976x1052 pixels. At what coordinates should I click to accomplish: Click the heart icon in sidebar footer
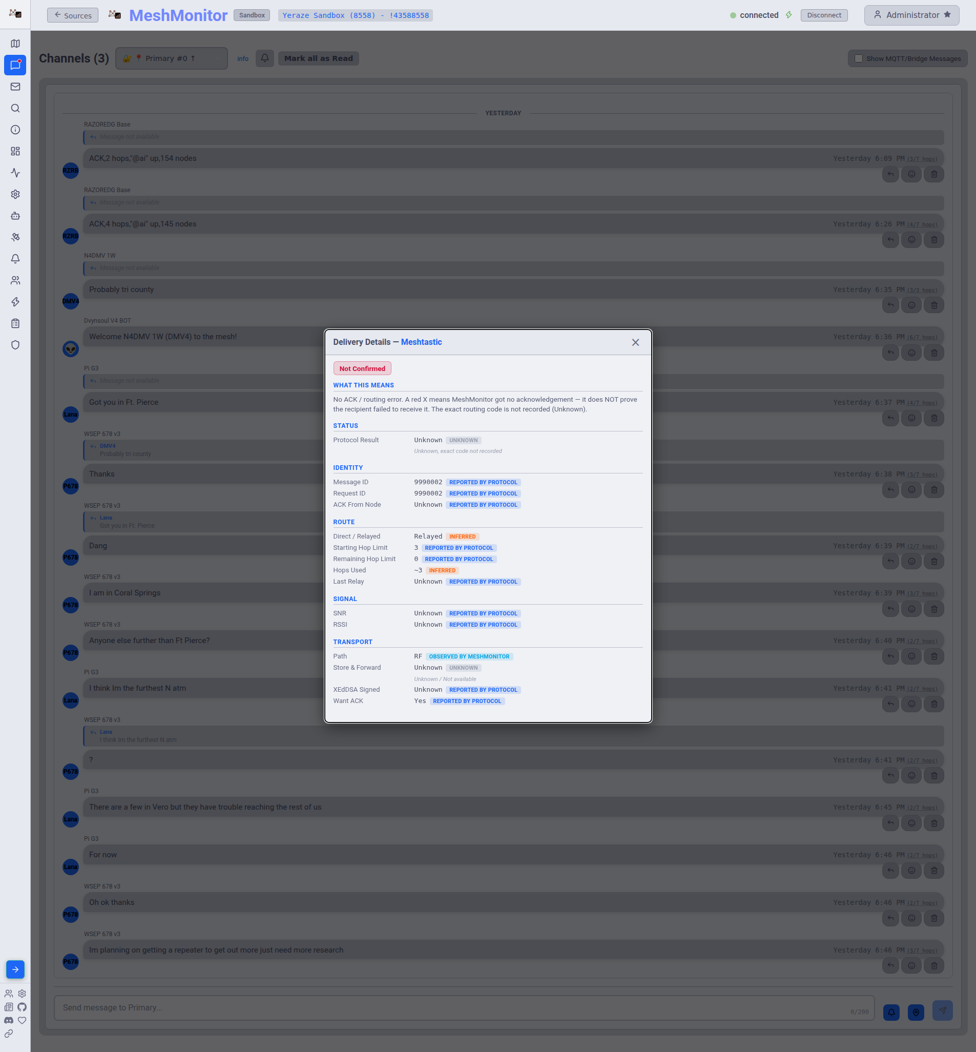22,1020
